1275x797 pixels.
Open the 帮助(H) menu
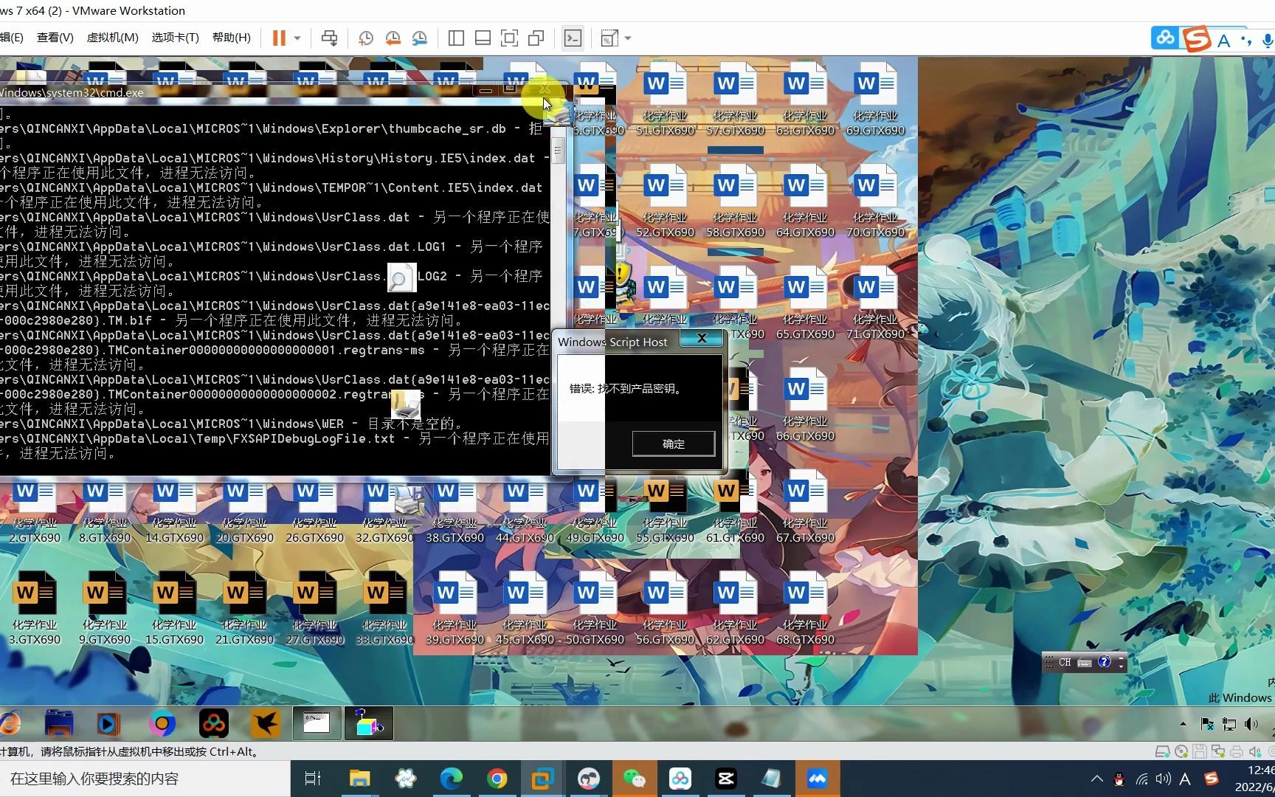(x=231, y=38)
